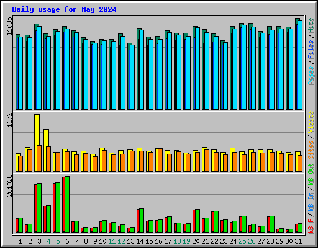
Task: Select green weekend day label 5
Action: [58, 241]
